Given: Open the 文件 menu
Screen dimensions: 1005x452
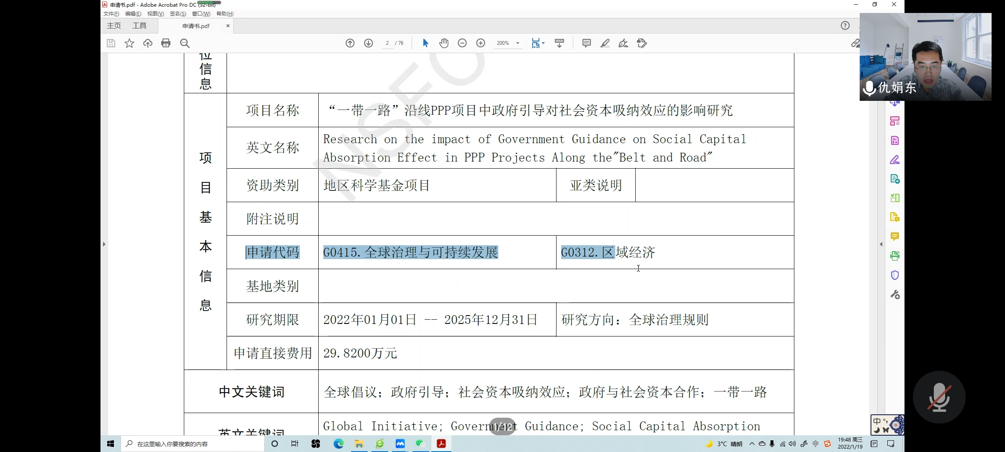Looking at the screenshot, I should tap(111, 14).
